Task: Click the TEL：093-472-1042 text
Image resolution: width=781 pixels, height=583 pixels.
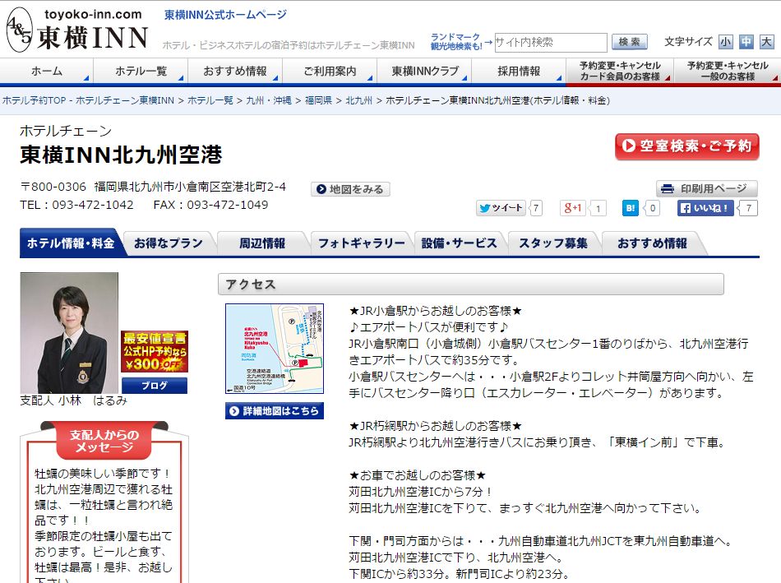Action: click(76, 205)
